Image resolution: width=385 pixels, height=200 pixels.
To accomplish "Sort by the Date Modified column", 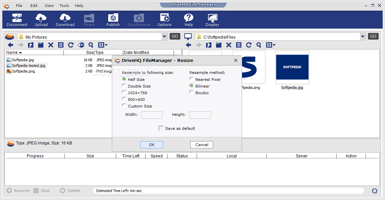I will [148, 52].
